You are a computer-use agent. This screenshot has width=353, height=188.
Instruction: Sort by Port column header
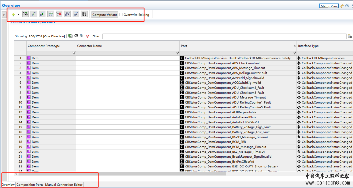click(x=238, y=46)
